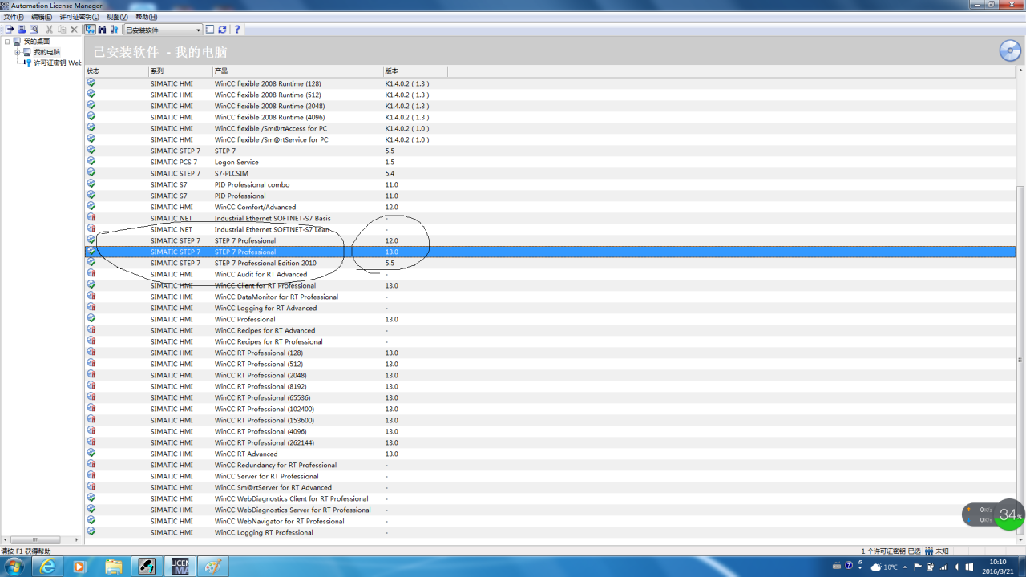Screen dimensions: 1026x577
Task: Open File Explorer from the taskbar
Action: (114, 567)
